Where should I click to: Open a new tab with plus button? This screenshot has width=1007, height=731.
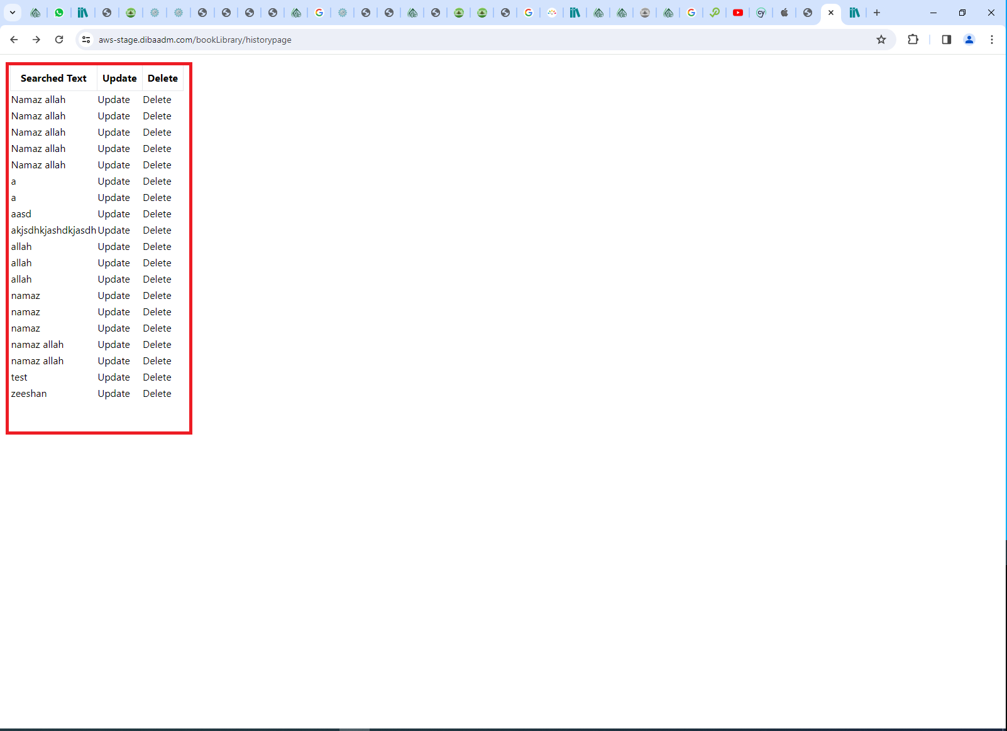pyautogui.click(x=877, y=13)
